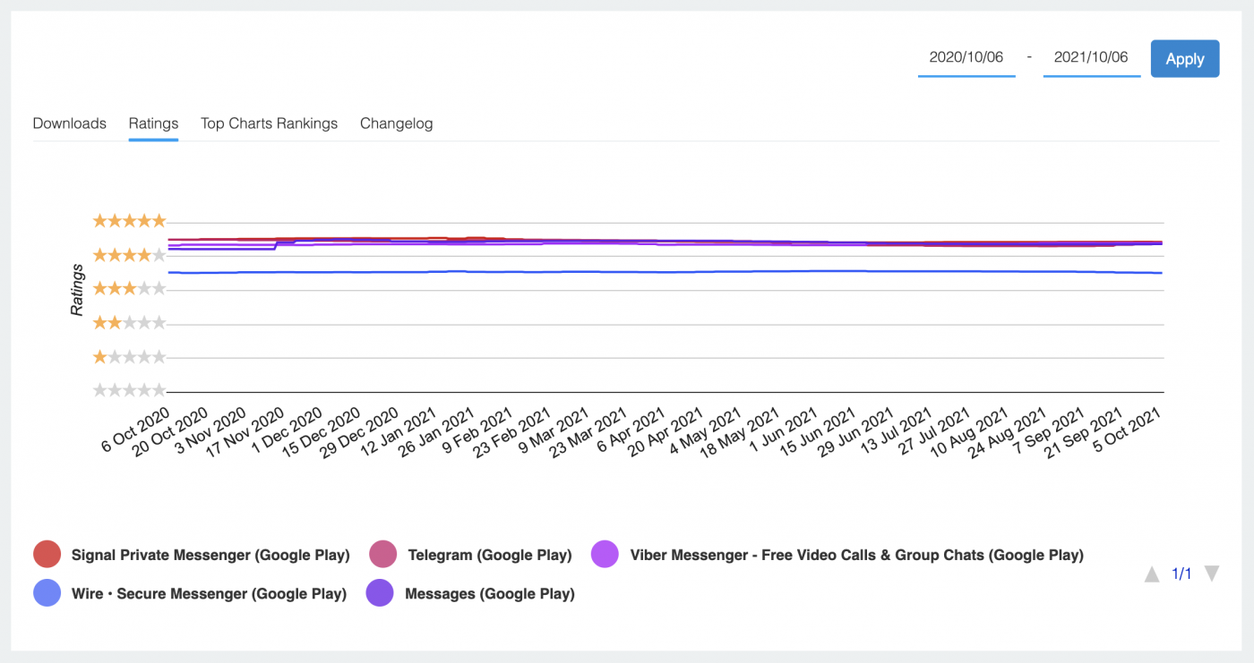The width and height of the screenshot is (1254, 663).
Task: Toggle the Telegram series via its legend label
Action: point(489,554)
